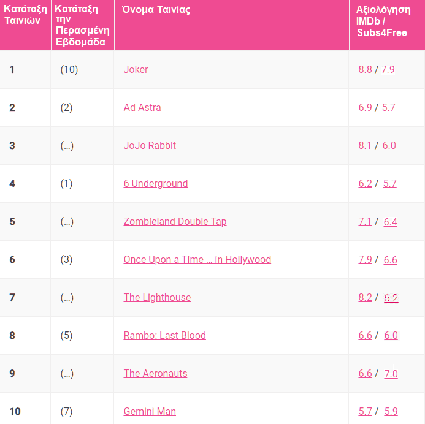Open Ad Astra's 6.9 IMDb rating

click(365, 107)
